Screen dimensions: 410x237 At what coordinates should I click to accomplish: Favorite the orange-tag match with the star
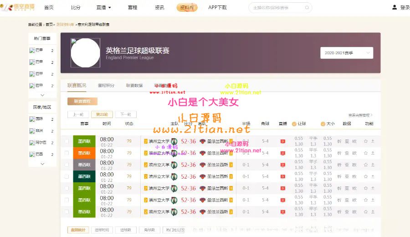(365, 153)
